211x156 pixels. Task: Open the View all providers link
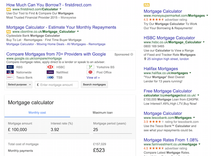coord(93,77)
